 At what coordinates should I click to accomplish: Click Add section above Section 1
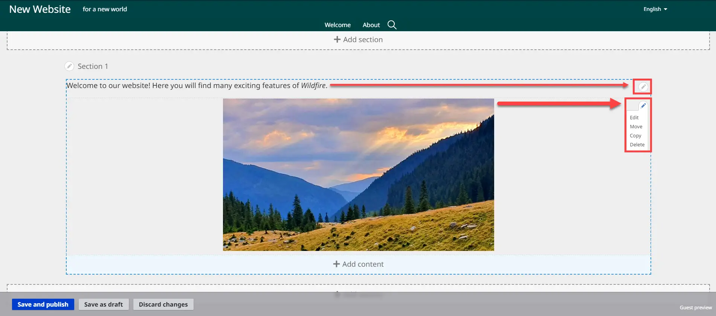(x=358, y=39)
